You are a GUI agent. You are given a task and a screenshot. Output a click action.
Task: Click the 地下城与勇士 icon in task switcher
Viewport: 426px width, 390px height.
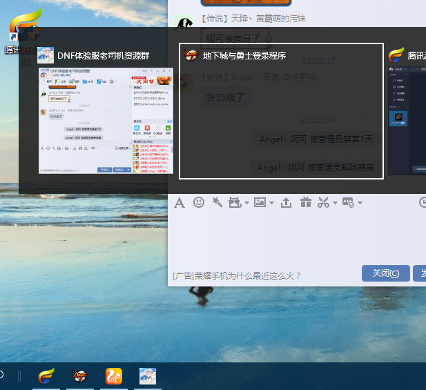(x=191, y=55)
